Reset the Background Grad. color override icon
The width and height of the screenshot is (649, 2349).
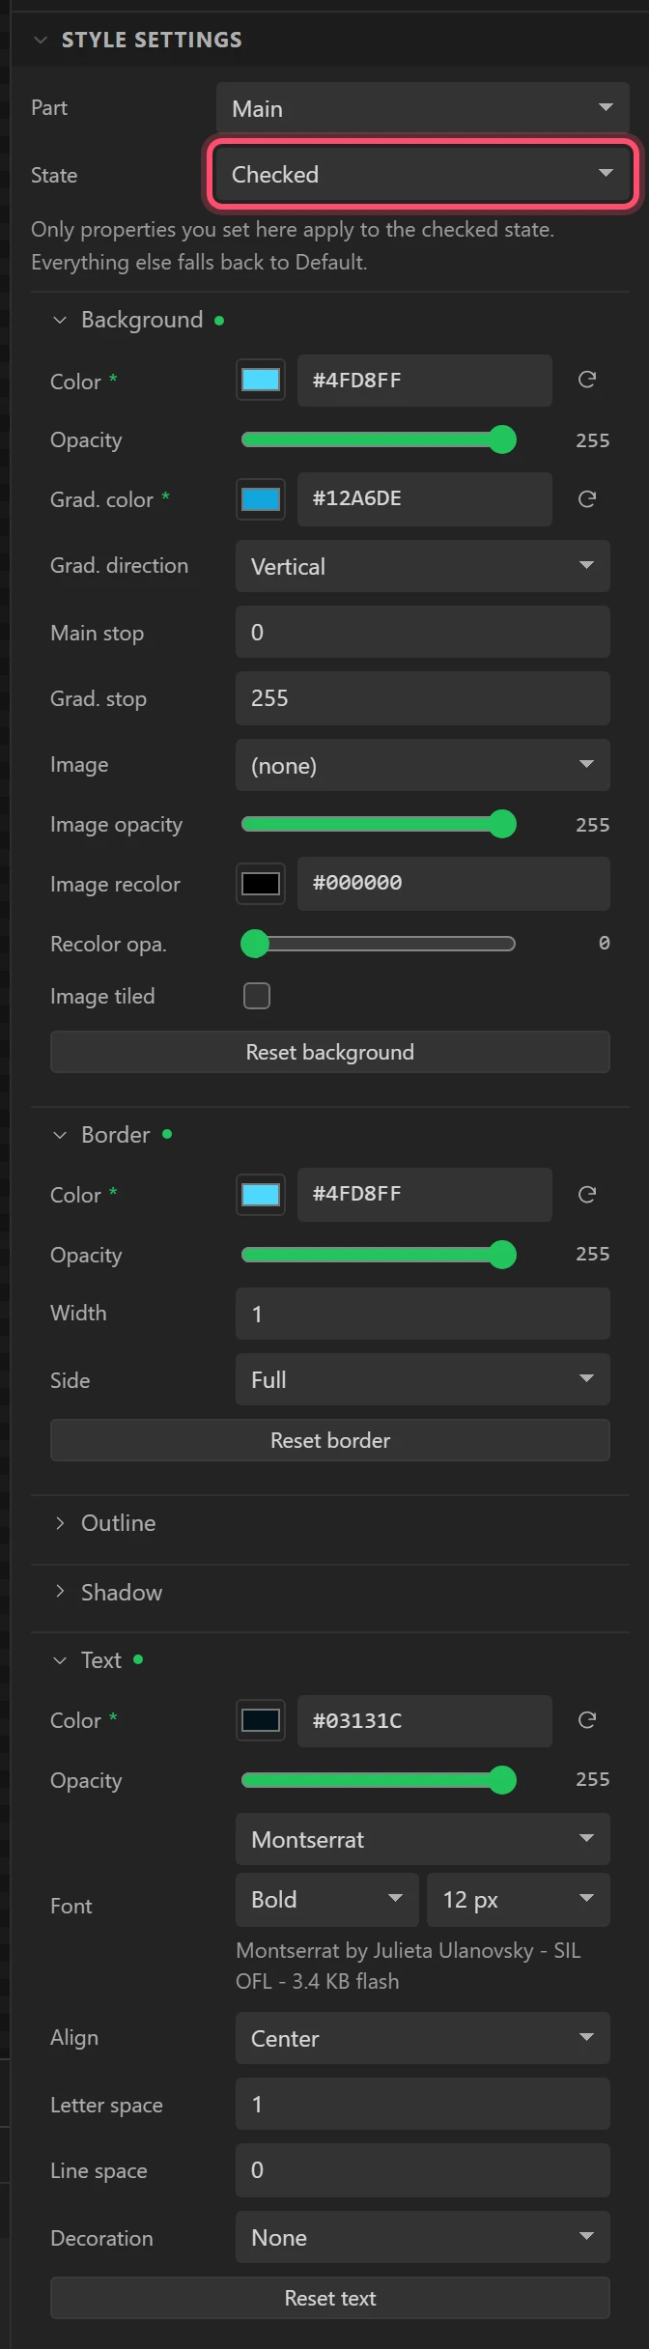586,499
